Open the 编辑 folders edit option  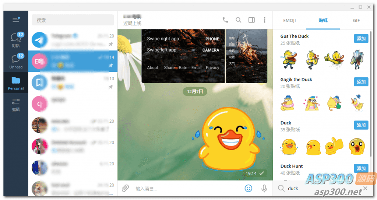[x=16, y=105]
